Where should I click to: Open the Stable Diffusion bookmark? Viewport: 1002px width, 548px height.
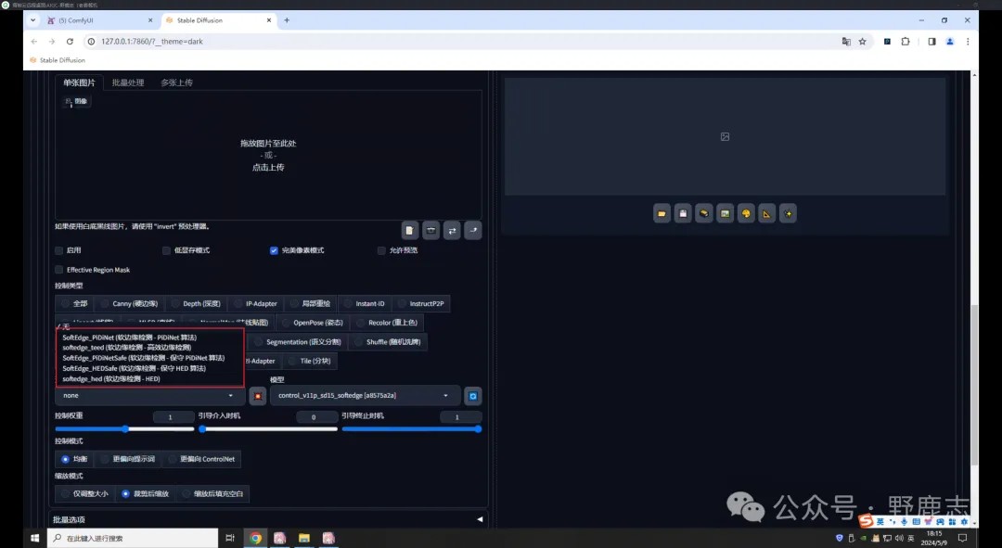click(58, 60)
